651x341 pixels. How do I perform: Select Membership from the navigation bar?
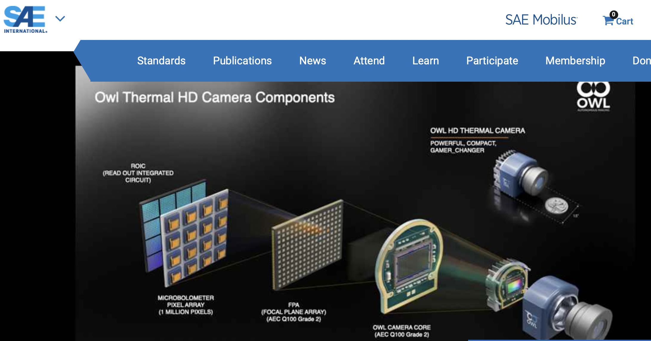[x=575, y=61]
